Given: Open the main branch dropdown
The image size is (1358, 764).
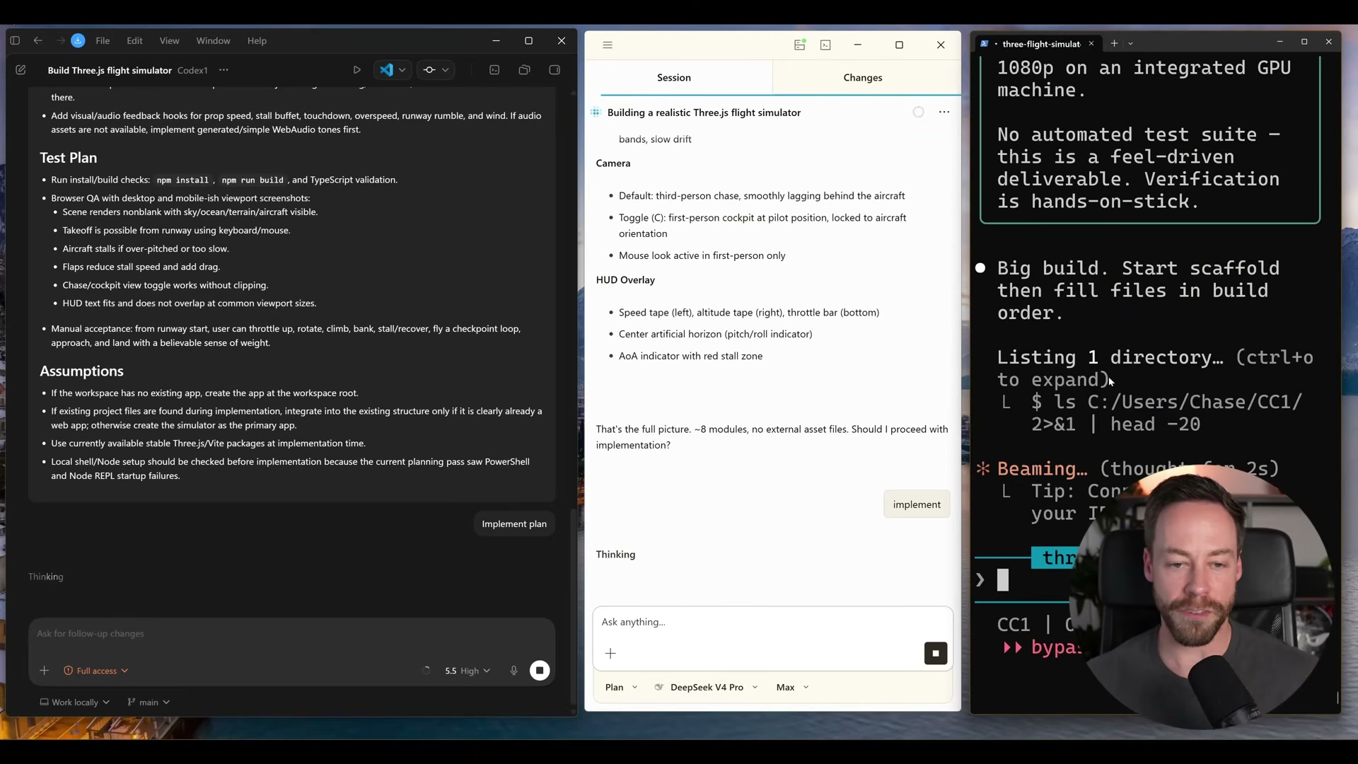Looking at the screenshot, I should (149, 702).
